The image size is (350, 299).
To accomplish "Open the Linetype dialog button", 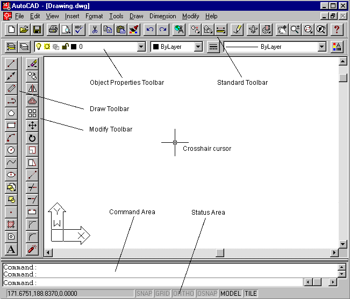I will pyautogui.click(x=213, y=47).
